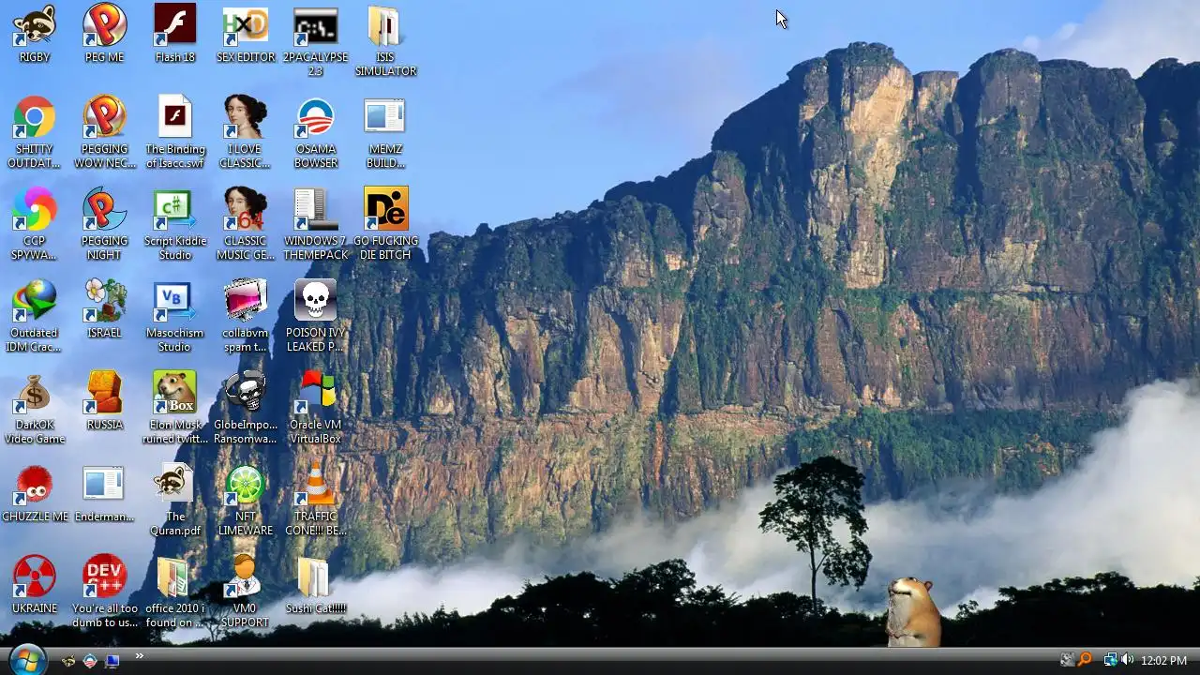Click Show Desktop monitor Quick Launch icon
The width and height of the screenshot is (1200, 675).
112,661
